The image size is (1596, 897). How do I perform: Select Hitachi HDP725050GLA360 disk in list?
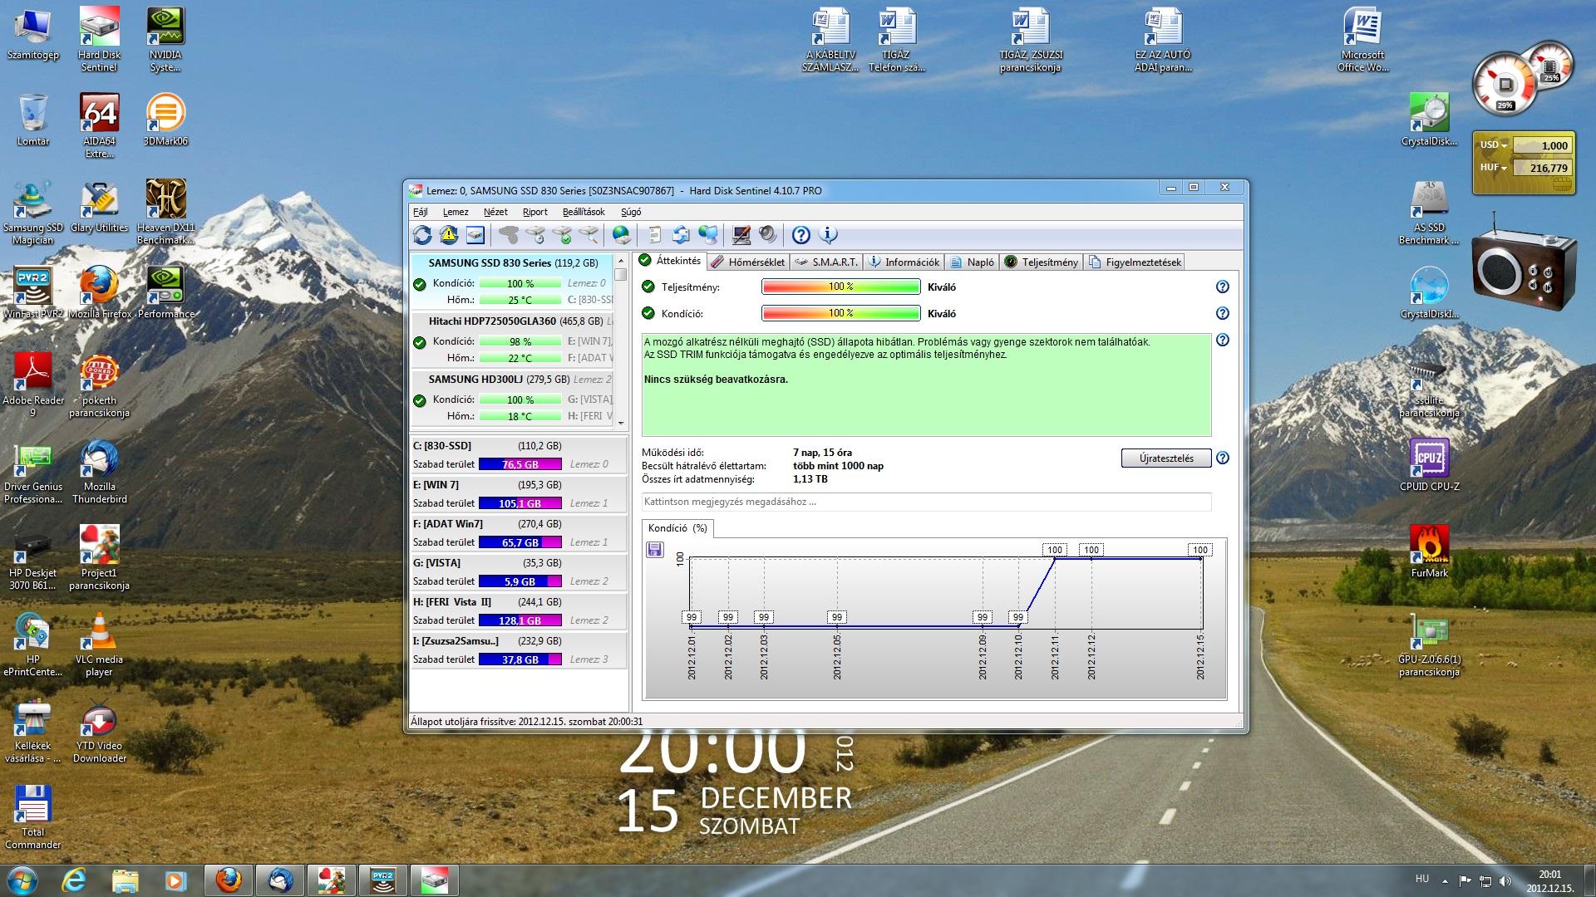click(512, 340)
